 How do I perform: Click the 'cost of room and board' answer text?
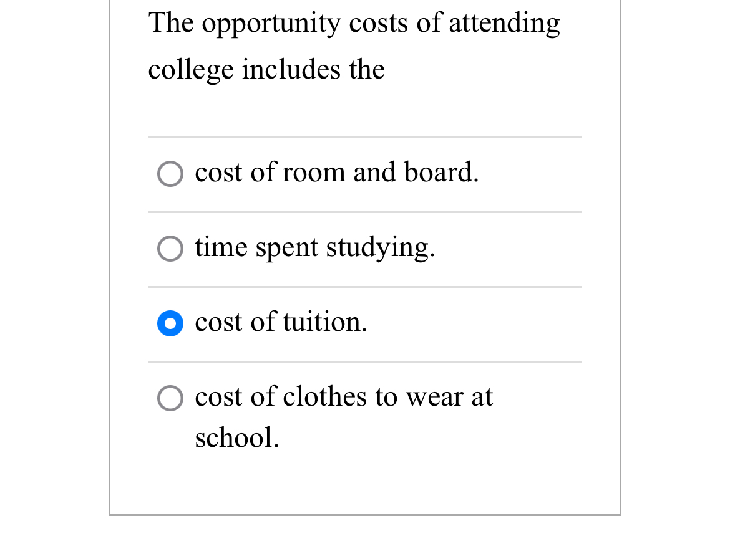pos(336,173)
